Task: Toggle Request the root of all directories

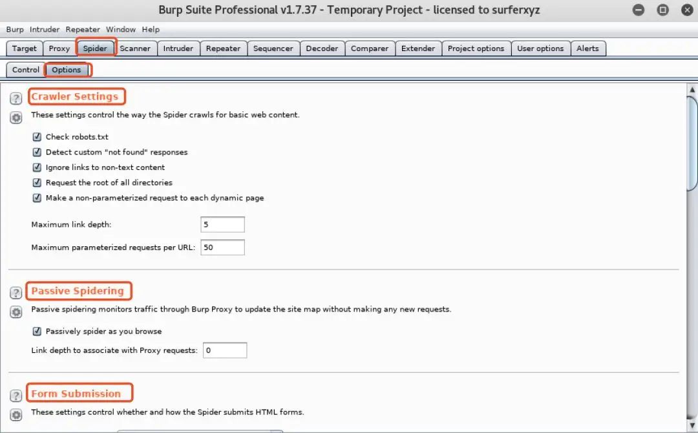Action: (37, 182)
